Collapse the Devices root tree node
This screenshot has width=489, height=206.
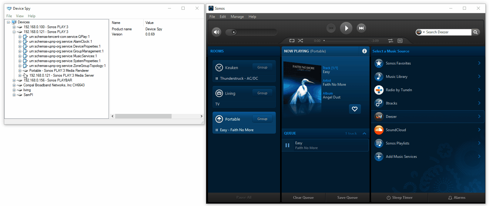point(8,22)
